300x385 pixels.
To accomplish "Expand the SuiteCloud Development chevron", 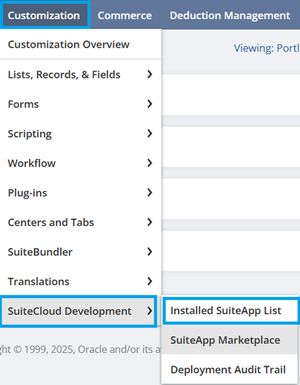I will pos(149,311).
